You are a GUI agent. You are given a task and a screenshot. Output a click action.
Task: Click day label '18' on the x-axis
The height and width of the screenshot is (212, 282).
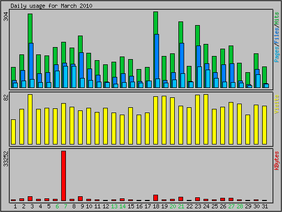156,206
